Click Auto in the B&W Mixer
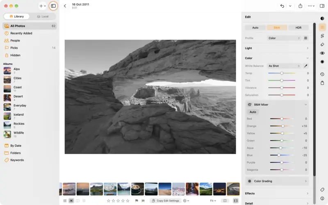This screenshot has width=328, height=205. point(253,112)
